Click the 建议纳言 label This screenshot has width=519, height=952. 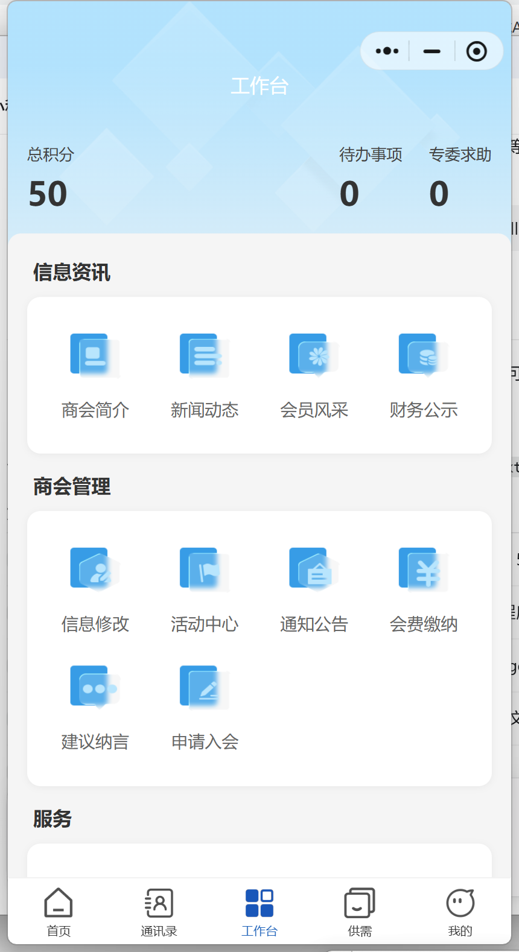[x=95, y=742]
